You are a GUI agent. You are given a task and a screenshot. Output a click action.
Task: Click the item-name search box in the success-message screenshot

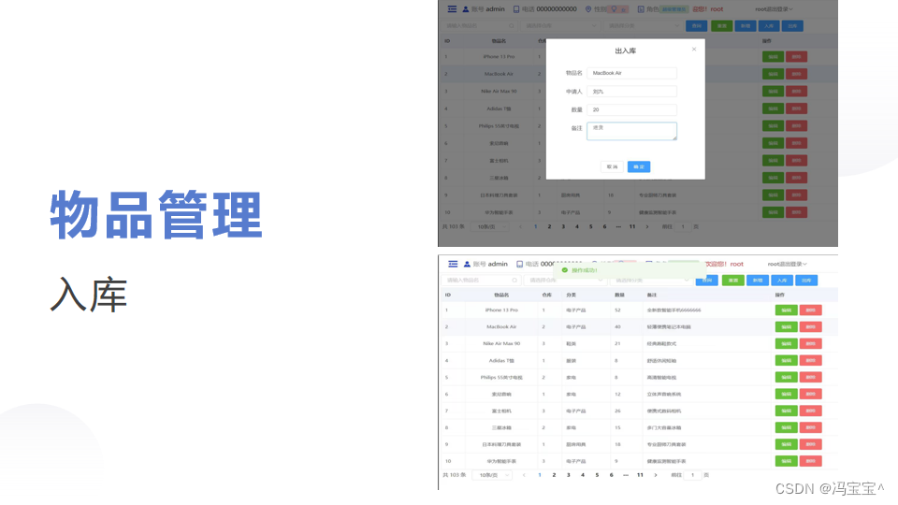[x=481, y=280]
